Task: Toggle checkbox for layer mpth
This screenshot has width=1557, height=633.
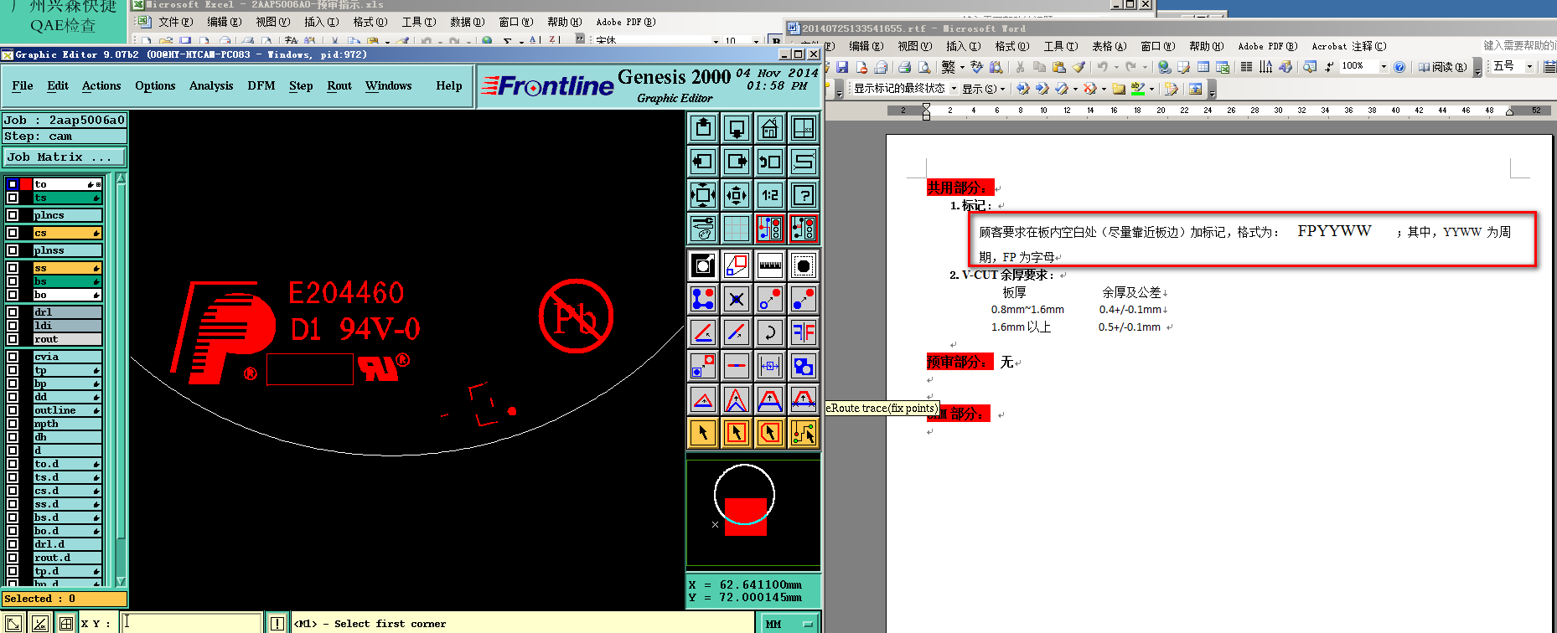Action: (x=13, y=424)
